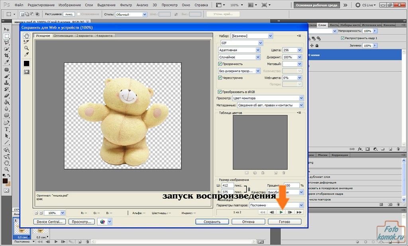
Task: Open the Цвета 256 dropdown
Action: coord(300,50)
